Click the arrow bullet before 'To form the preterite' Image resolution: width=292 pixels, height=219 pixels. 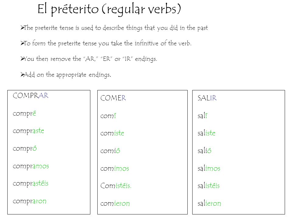[x=22, y=43]
